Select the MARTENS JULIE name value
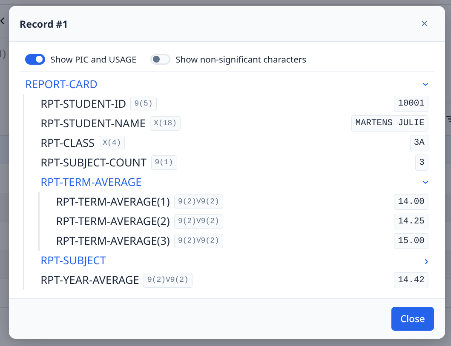 click(390, 123)
